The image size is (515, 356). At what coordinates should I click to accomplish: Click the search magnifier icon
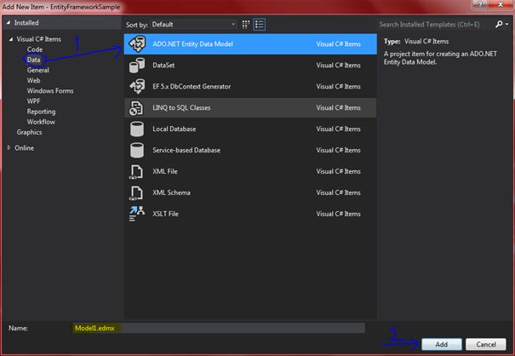coord(499,24)
